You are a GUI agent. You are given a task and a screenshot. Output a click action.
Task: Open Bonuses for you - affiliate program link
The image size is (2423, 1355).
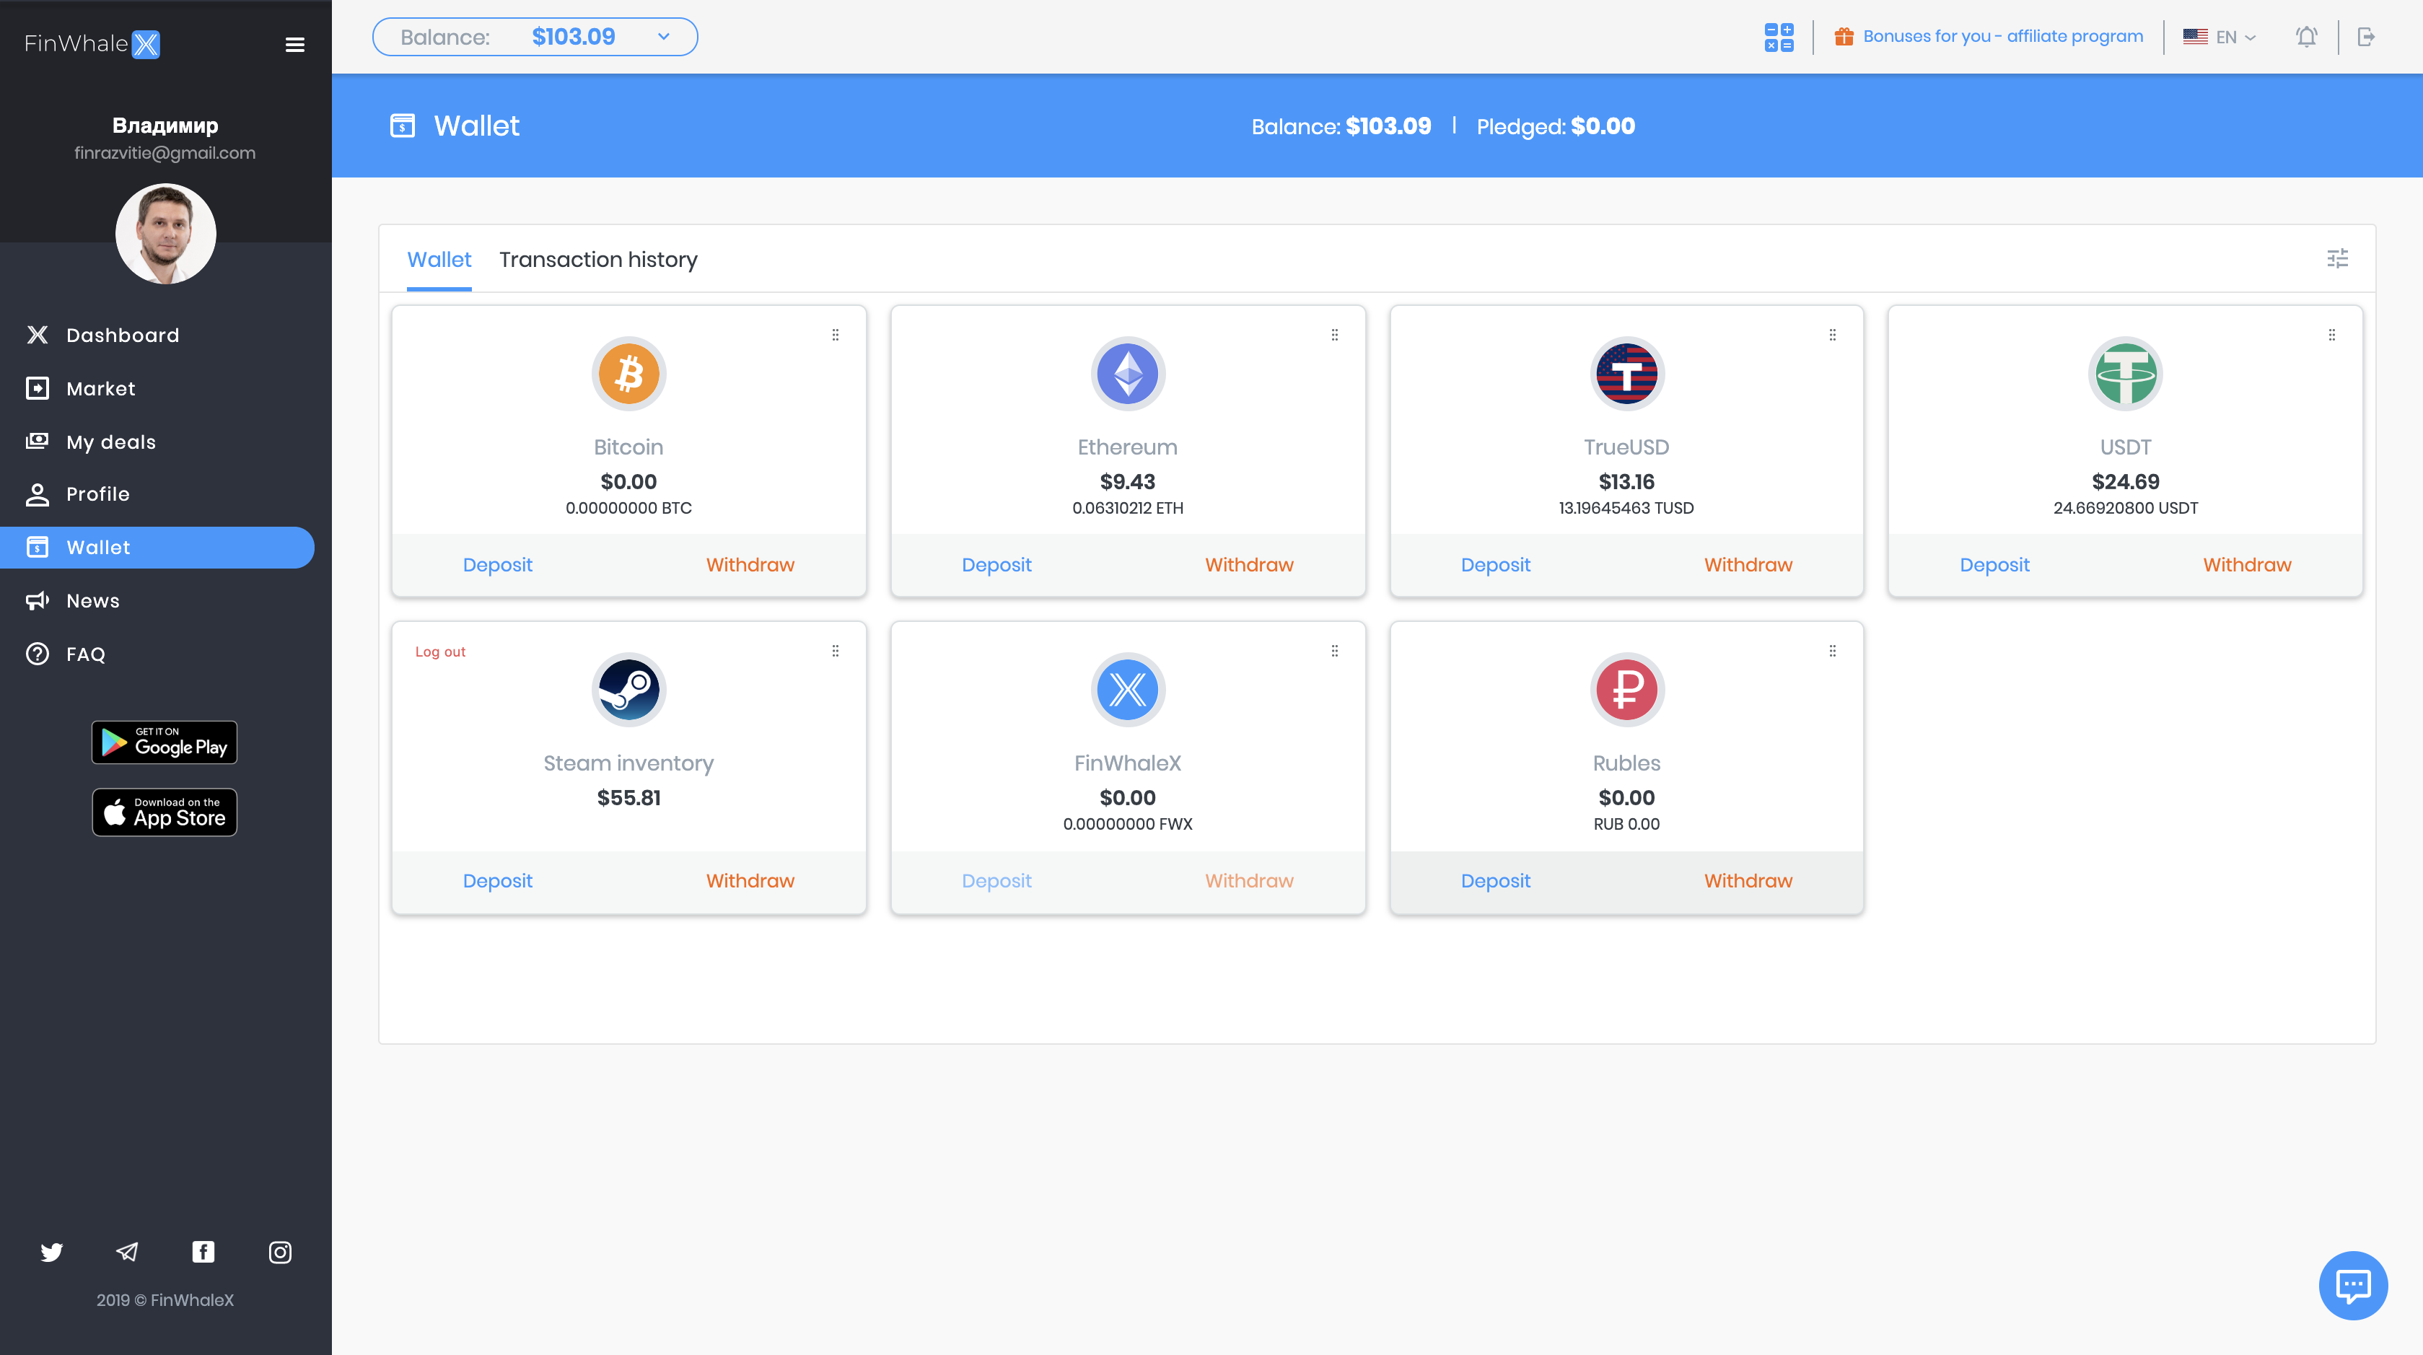[x=2004, y=37]
